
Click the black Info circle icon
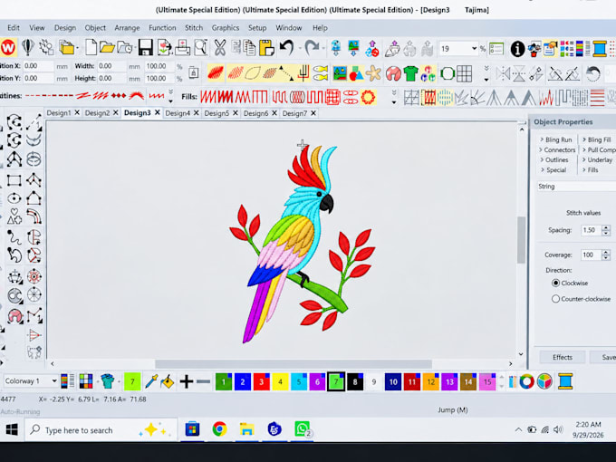pos(517,49)
